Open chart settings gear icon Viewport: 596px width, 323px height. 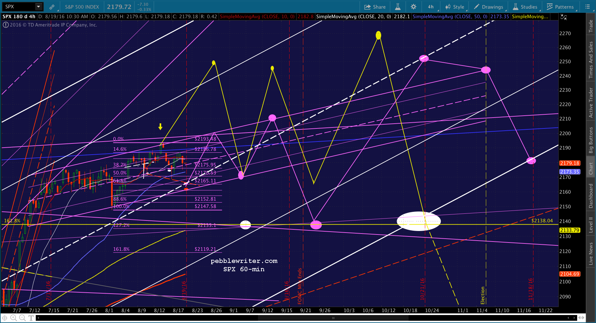tap(413, 7)
